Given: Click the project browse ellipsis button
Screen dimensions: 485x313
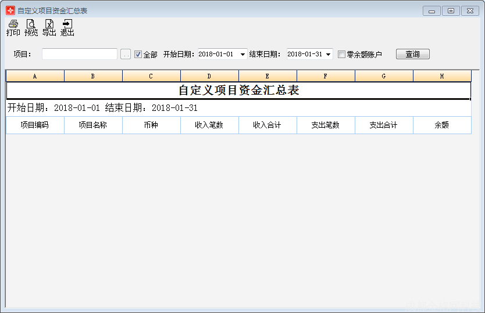Looking at the screenshot, I should [126, 55].
